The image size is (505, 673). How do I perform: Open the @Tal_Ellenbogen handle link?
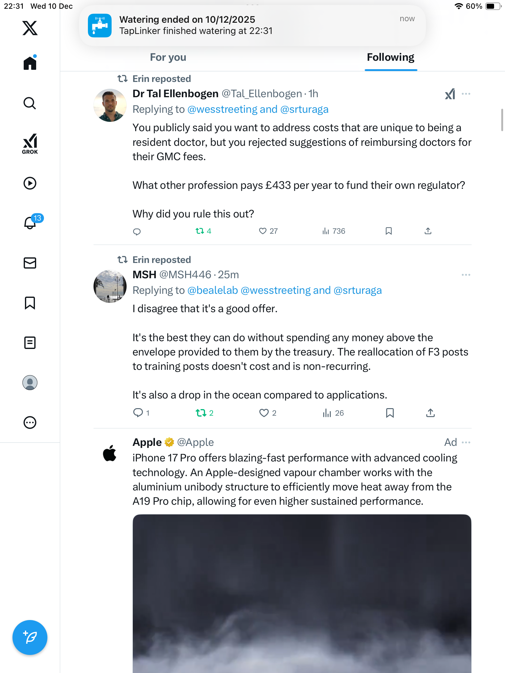262,94
